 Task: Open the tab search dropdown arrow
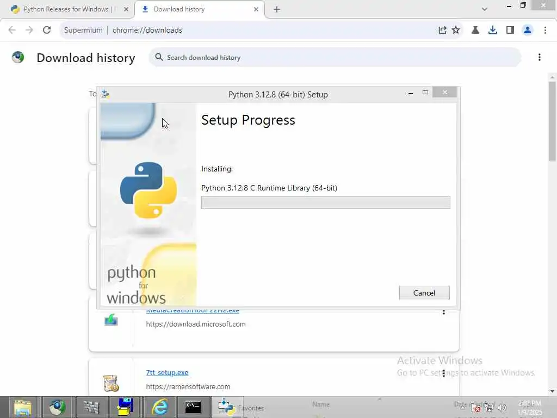click(x=484, y=9)
